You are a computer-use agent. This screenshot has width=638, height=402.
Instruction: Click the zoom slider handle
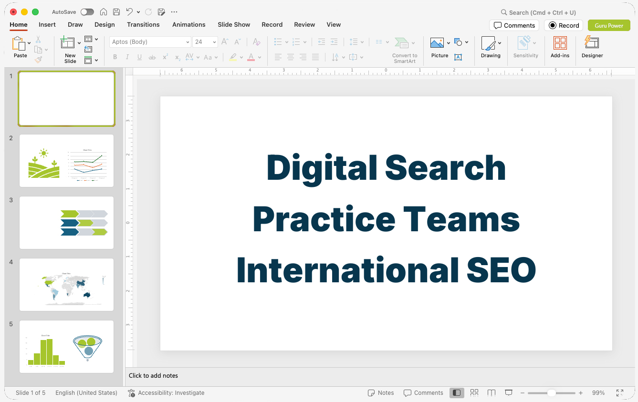(551, 393)
